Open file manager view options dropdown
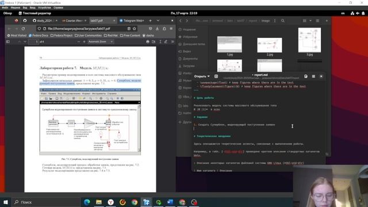 (310, 21)
